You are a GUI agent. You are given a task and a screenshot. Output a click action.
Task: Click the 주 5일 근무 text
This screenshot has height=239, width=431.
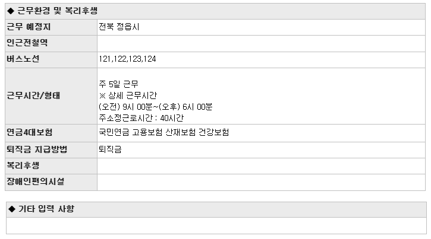pyautogui.click(x=118, y=84)
